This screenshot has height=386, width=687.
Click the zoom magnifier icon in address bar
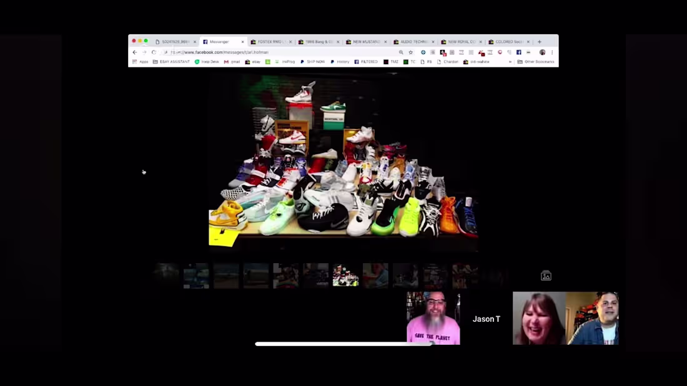point(401,52)
